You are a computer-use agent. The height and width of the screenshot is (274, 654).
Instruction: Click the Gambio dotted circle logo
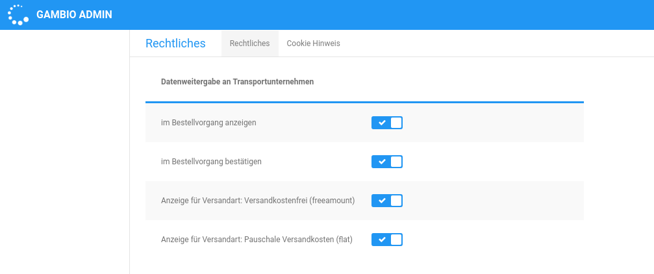[x=18, y=14]
